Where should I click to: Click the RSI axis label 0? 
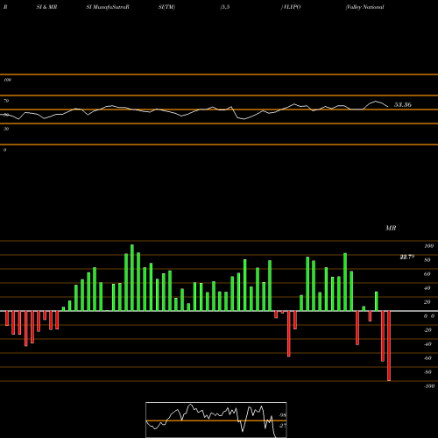coord(4,150)
